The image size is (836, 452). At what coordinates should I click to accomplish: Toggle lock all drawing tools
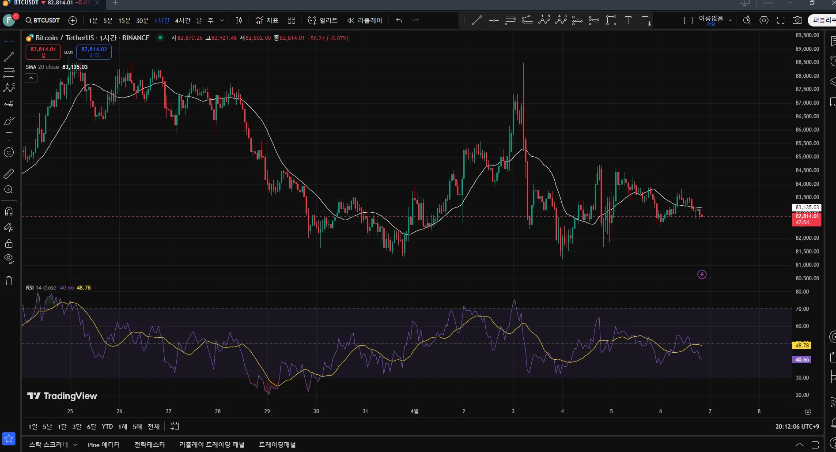coord(9,244)
